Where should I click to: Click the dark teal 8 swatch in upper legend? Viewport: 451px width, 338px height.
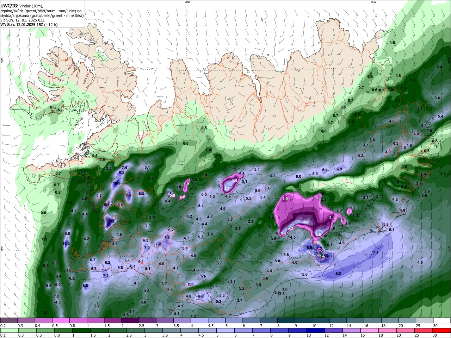point(286,321)
